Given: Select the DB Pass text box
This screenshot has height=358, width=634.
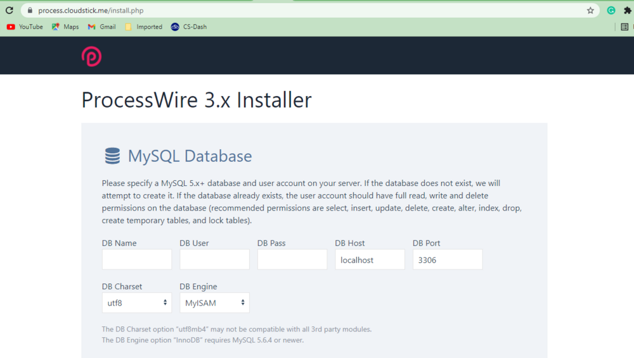Looking at the screenshot, I should 292,259.
